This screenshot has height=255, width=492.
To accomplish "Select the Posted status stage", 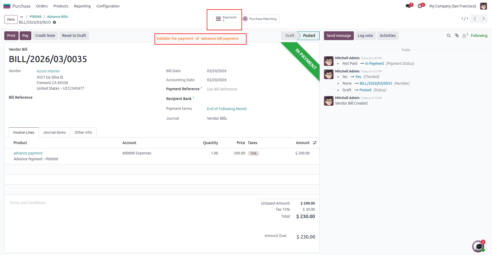I will (309, 36).
